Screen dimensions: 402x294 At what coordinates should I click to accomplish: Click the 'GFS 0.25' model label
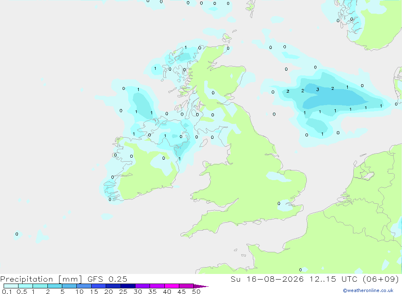click(107, 279)
